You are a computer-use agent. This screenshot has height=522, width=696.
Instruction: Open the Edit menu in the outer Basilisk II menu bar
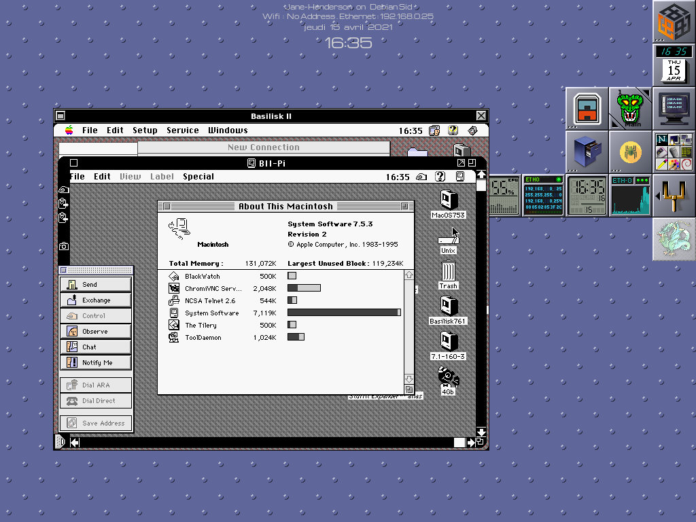[x=115, y=130]
